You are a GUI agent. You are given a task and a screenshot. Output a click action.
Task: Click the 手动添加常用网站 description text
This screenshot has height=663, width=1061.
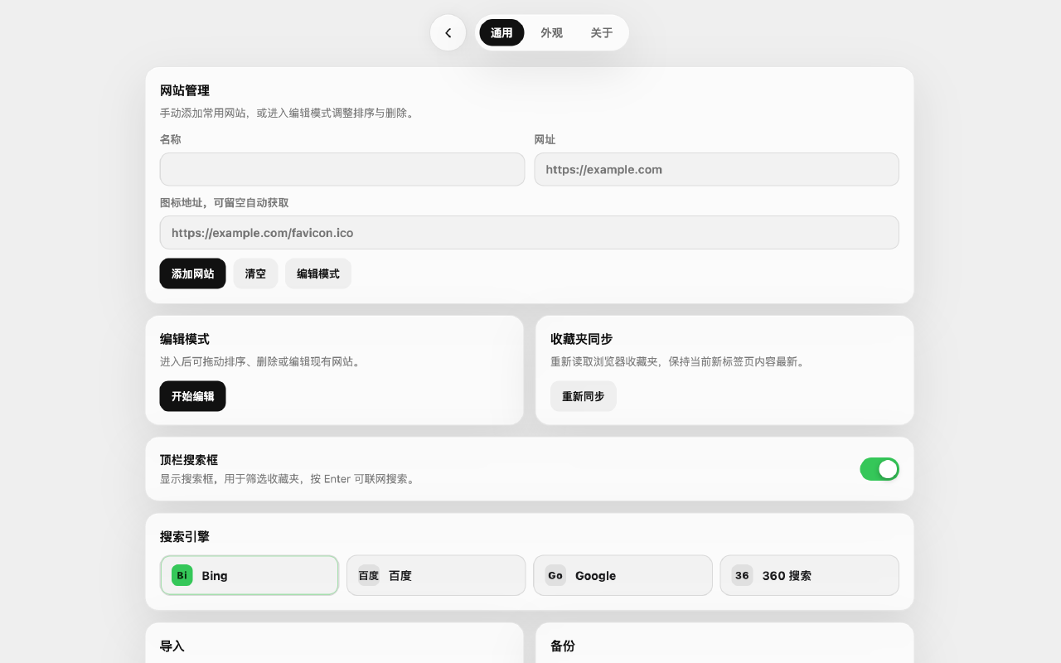287,113
